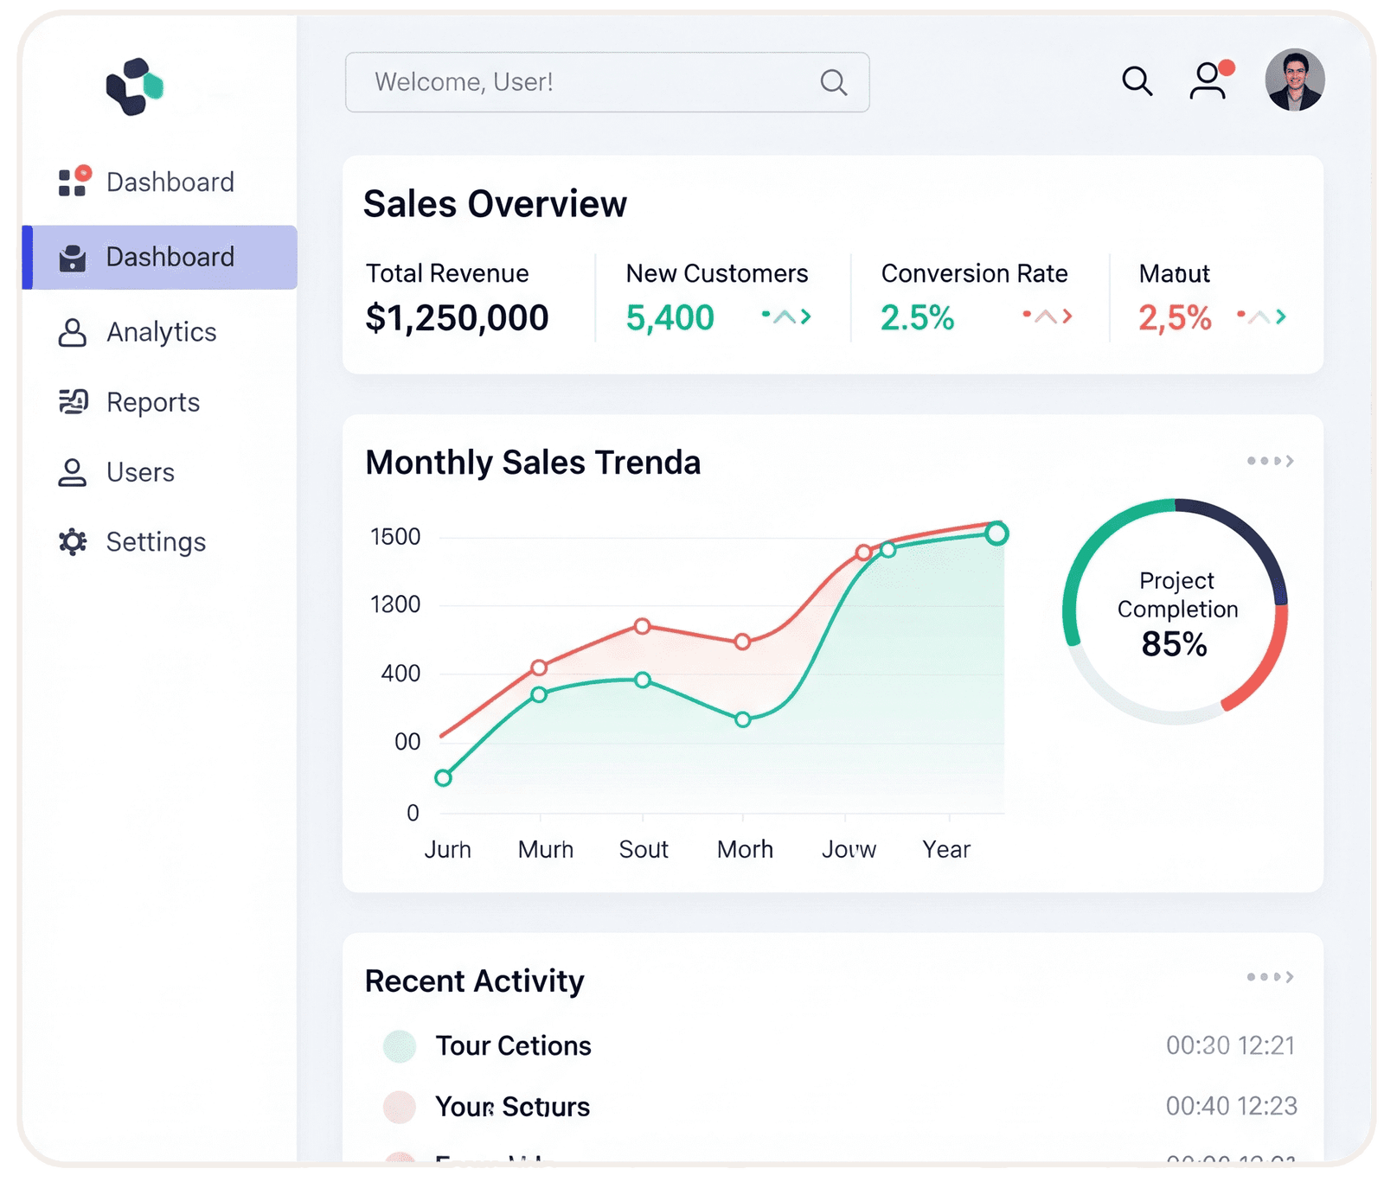Expand the Conversion Rate trend arrow
Screen dimensions: 1384x1182
click(1048, 317)
